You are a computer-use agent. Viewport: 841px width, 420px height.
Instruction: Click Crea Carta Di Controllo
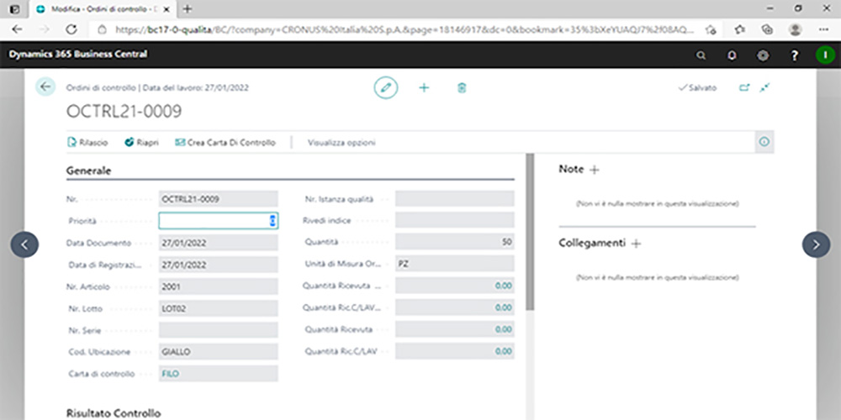[225, 143]
